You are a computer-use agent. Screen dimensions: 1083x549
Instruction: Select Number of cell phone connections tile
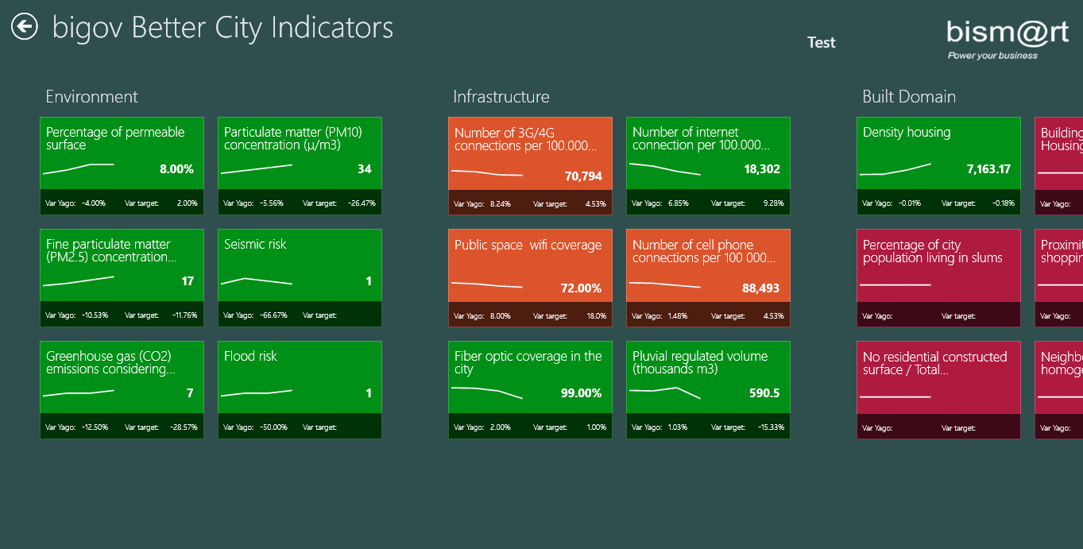tap(708, 277)
